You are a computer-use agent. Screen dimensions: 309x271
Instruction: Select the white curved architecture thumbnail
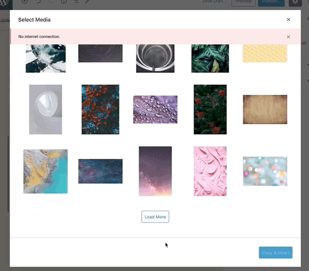pos(45,109)
